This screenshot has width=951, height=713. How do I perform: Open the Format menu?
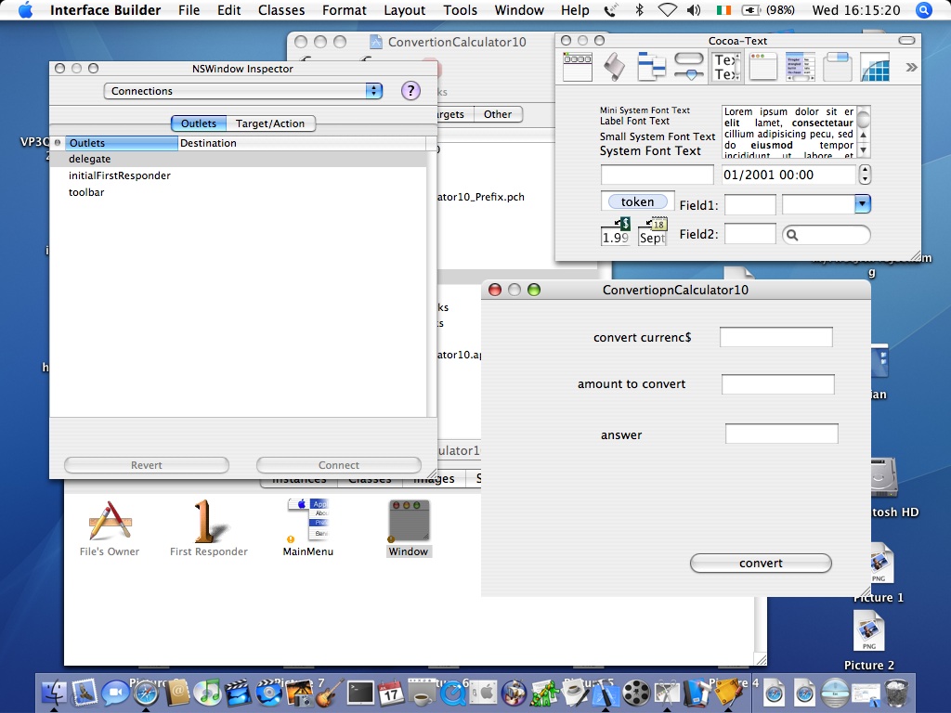[345, 10]
